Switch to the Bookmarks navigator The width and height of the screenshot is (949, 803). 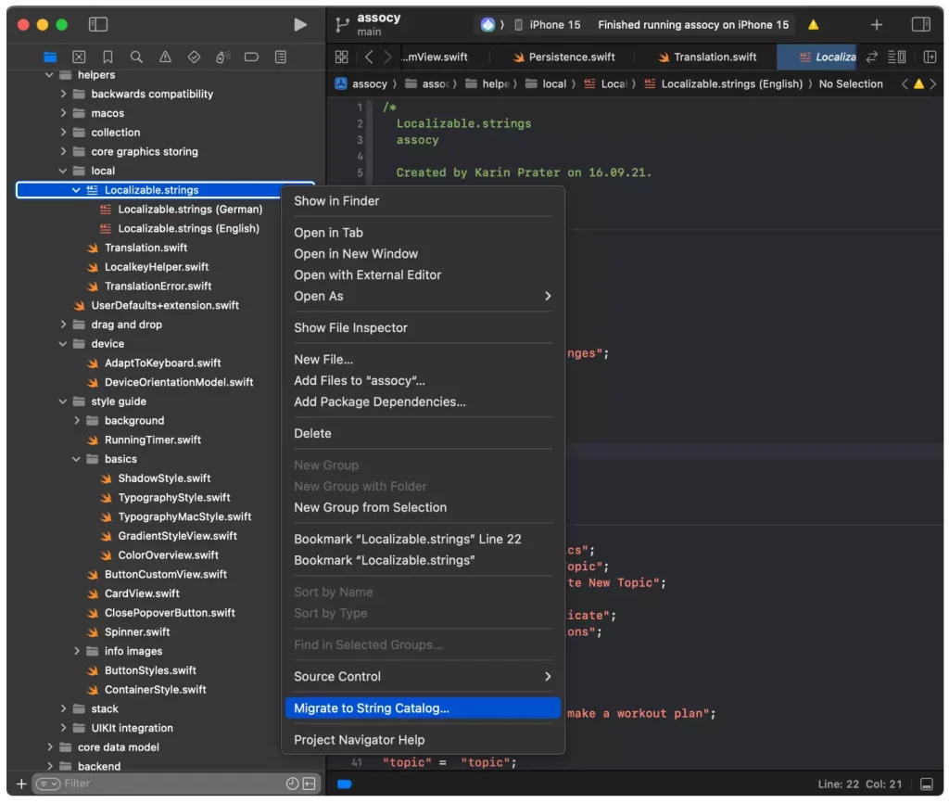[x=108, y=57]
